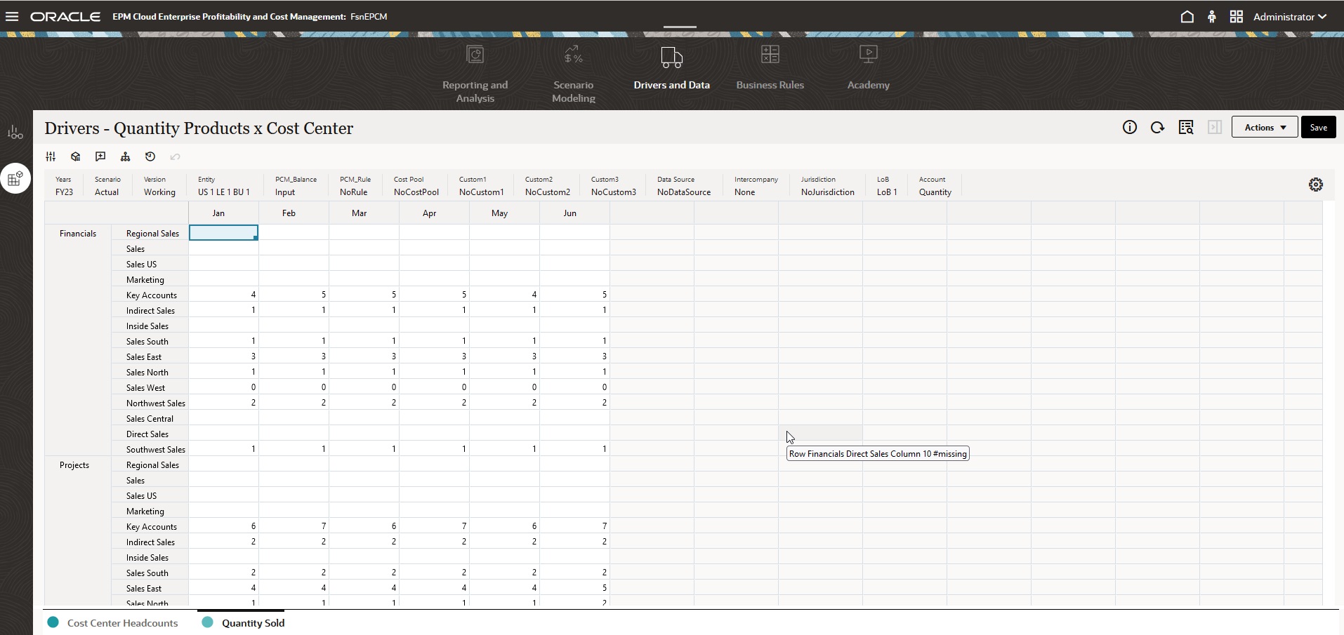Image resolution: width=1344 pixels, height=635 pixels.
Task: Open the hamburger navigation menu
Action: [x=12, y=16]
